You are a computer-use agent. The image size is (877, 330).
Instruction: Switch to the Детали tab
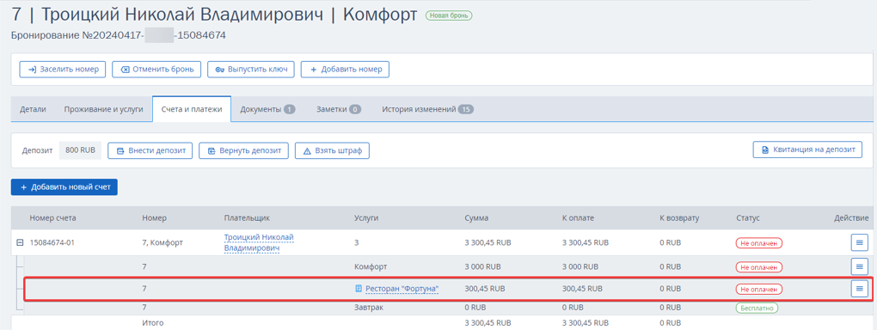(x=33, y=109)
